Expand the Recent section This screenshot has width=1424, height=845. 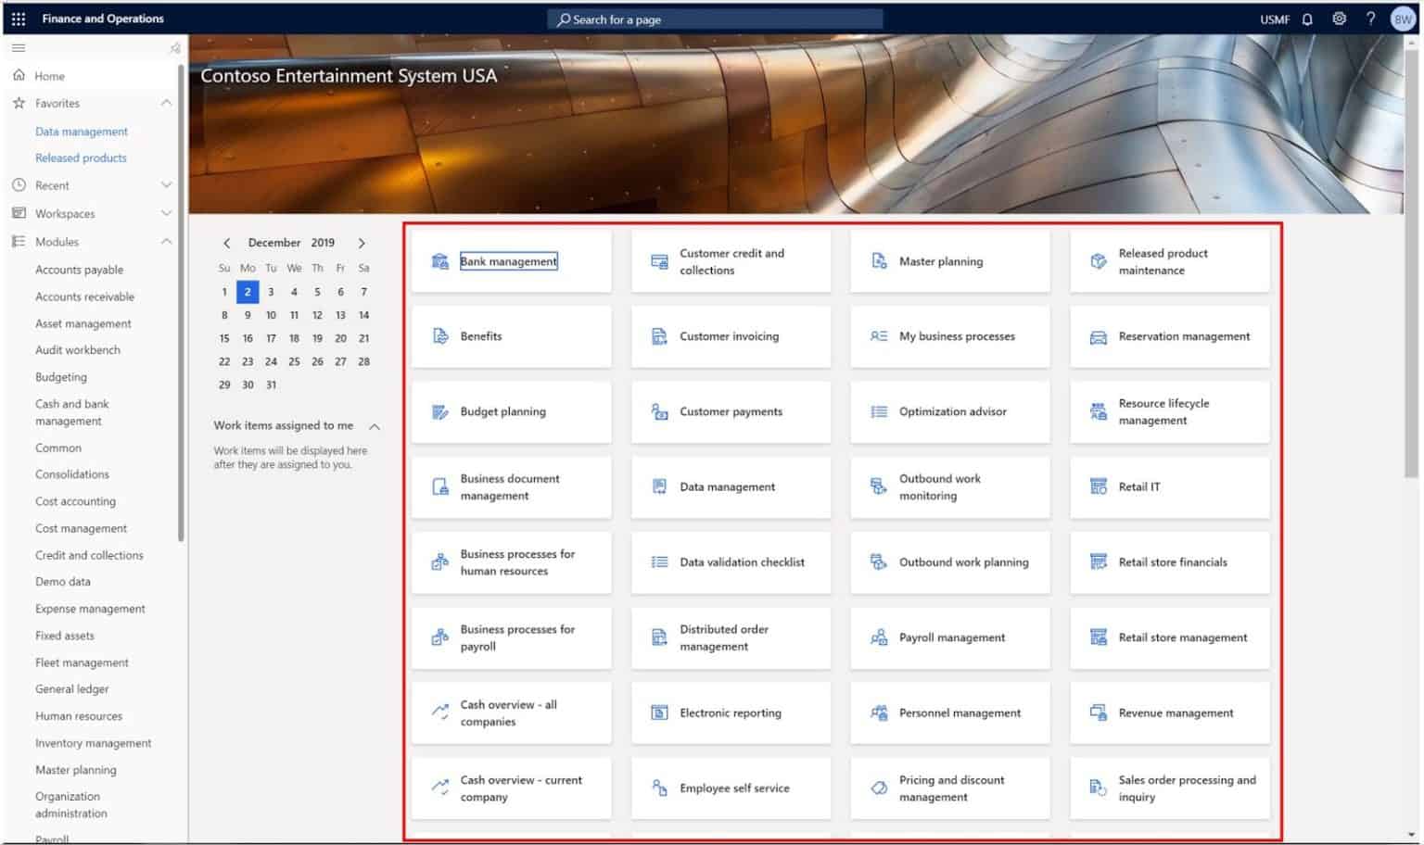pyautogui.click(x=167, y=185)
